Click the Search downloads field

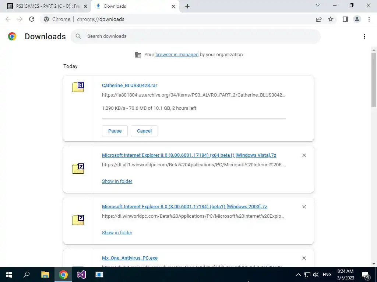pyautogui.click(x=195, y=36)
